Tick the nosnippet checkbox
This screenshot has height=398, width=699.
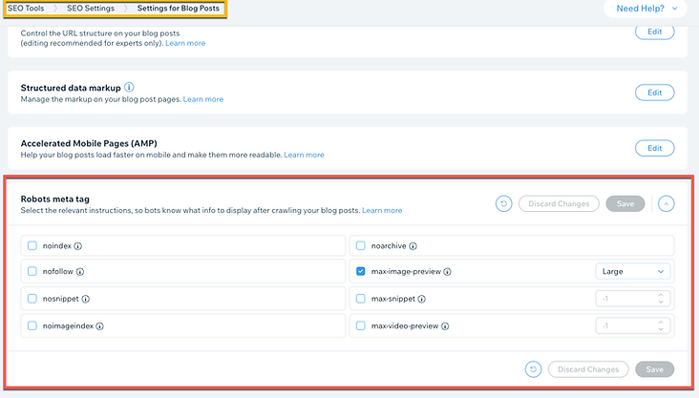point(32,299)
